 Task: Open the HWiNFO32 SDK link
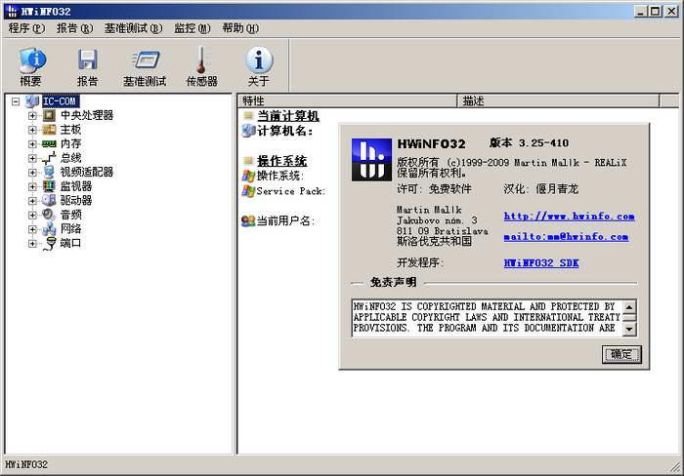click(541, 263)
